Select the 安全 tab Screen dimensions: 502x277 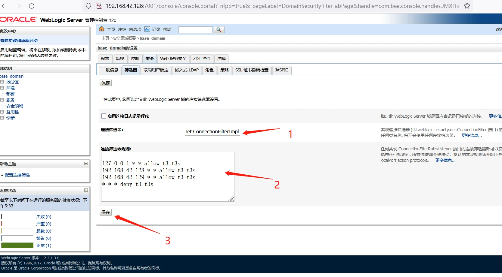(150, 59)
